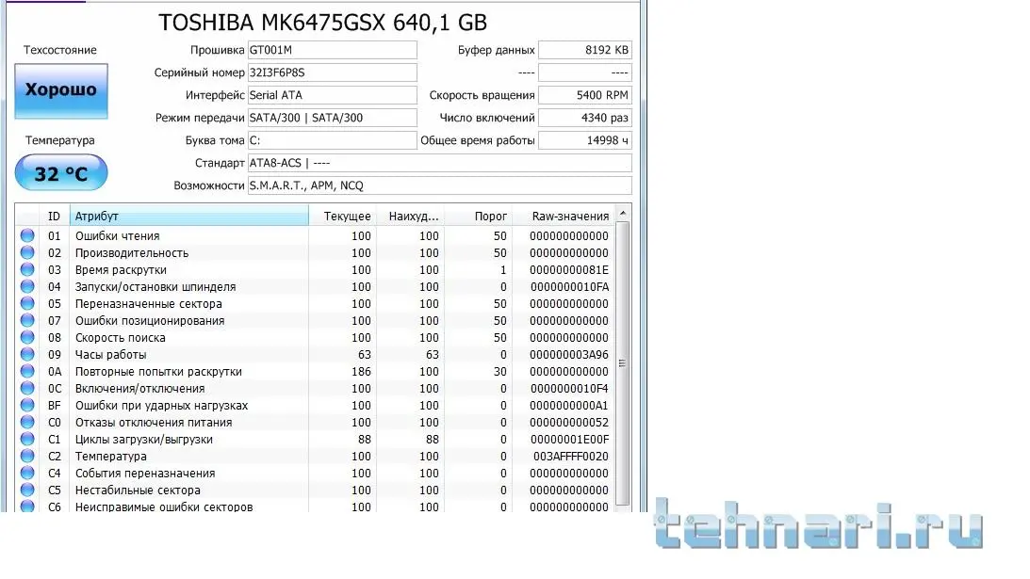Click the status circle for Часы работы
Viewport: 1030px width, 579px height.
pos(27,354)
